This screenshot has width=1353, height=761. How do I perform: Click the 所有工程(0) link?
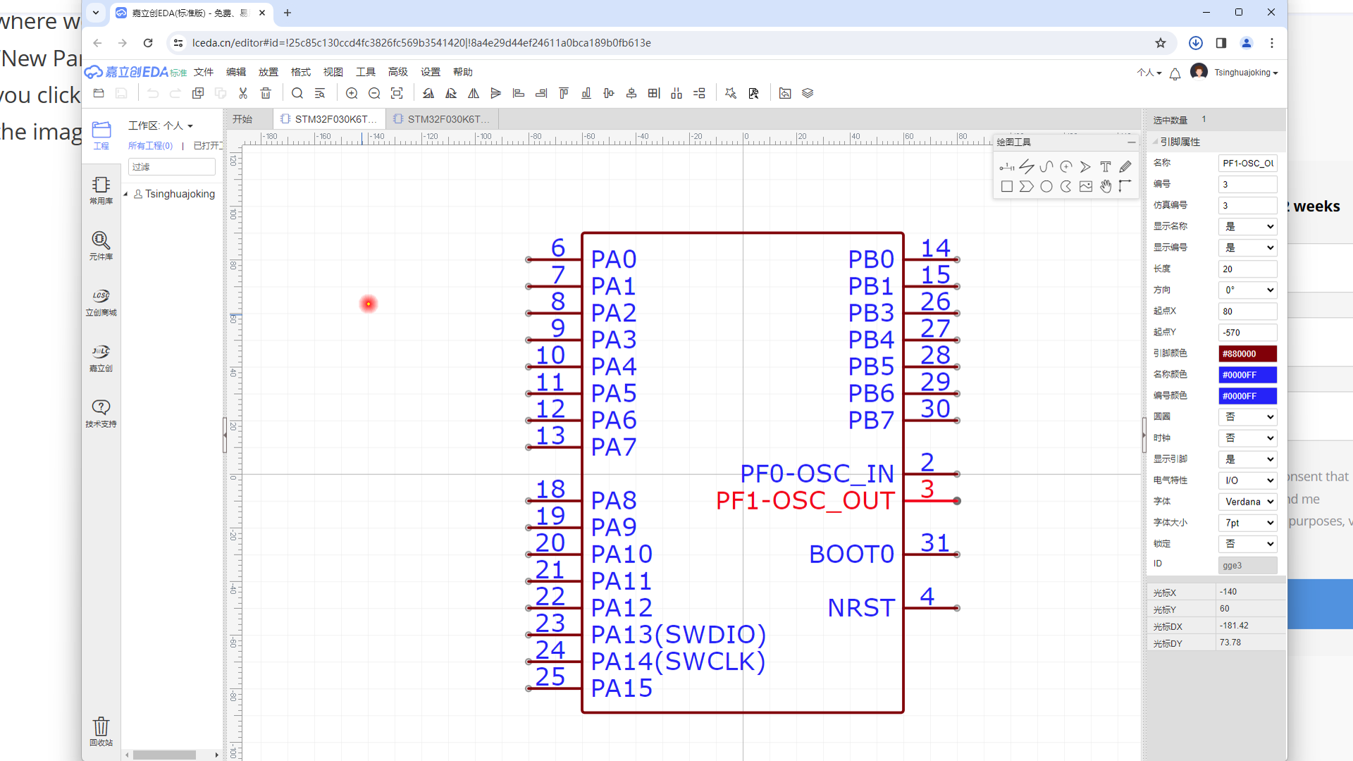click(x=151, y=146)
